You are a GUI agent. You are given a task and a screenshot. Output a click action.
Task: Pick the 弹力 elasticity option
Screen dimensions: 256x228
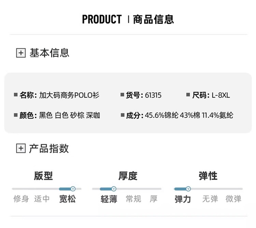pos(183,199)
